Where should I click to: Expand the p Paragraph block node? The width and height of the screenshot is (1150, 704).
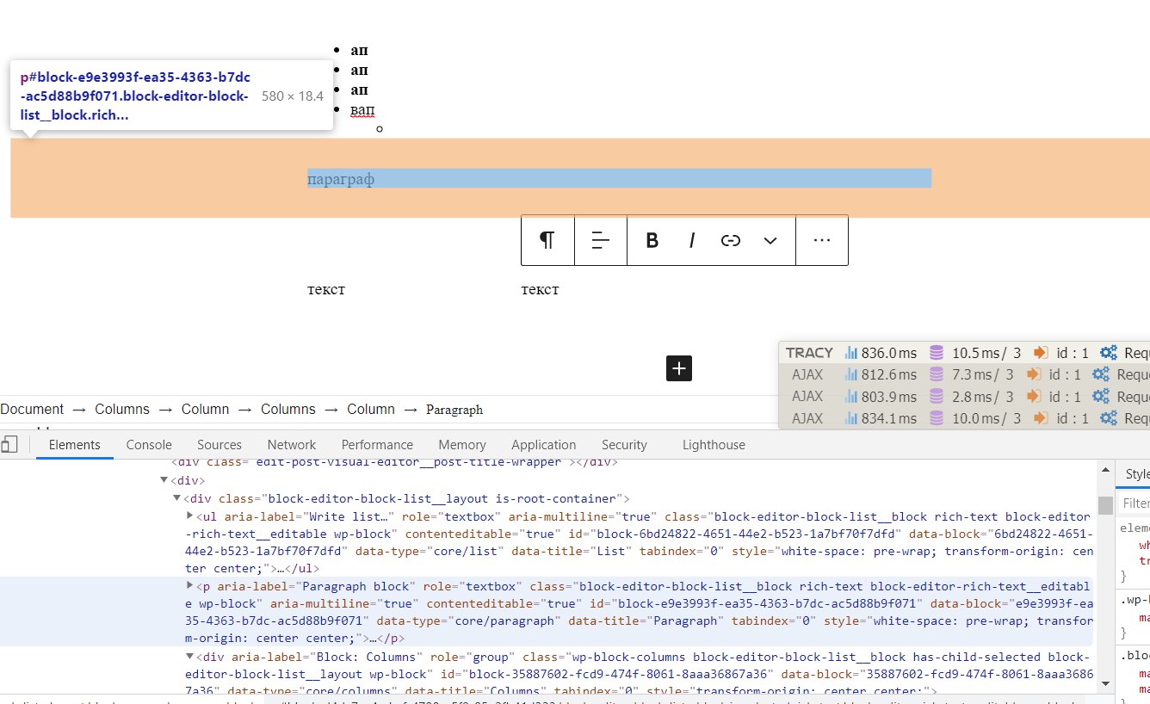[189, 586]
